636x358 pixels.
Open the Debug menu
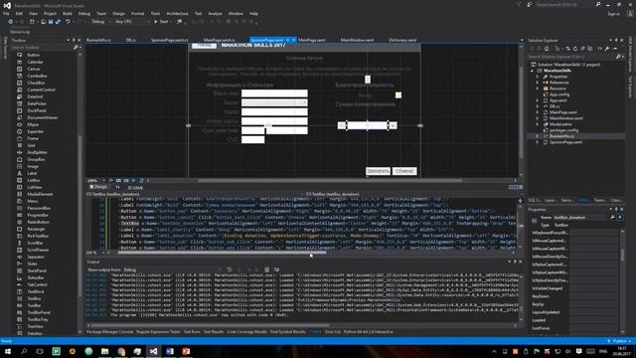point(83,13)
